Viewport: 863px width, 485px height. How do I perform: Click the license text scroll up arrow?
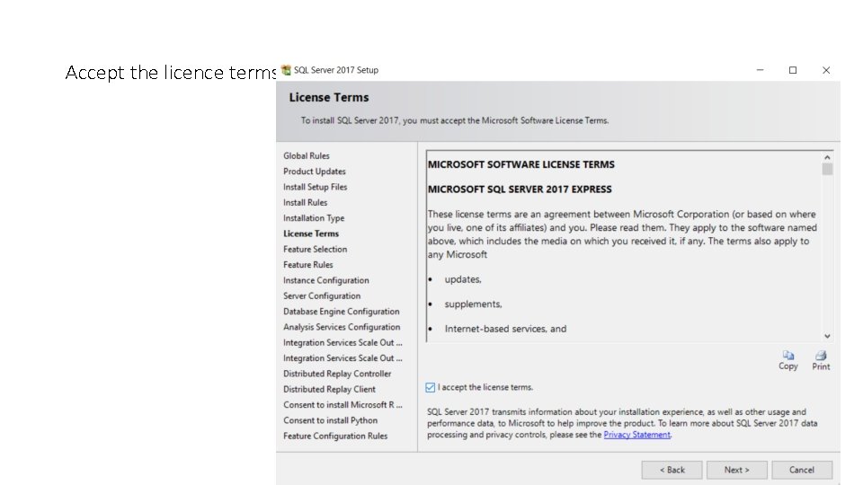coord(827,157)
